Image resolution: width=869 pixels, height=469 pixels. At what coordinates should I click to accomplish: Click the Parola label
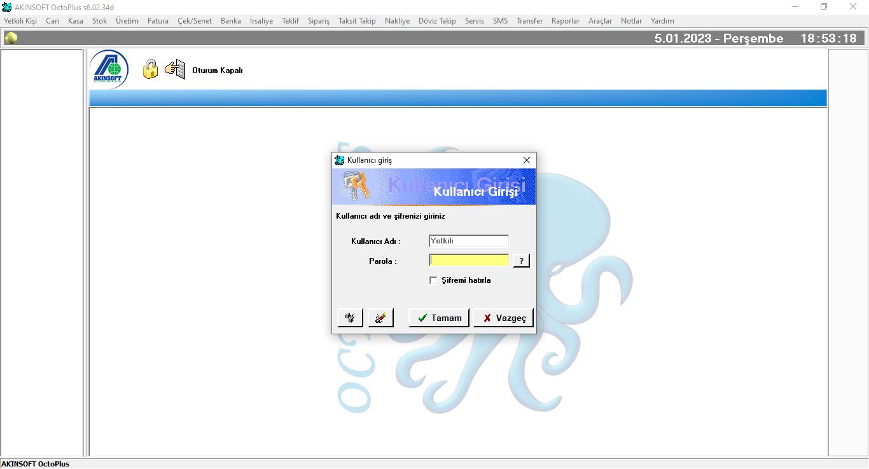pos(383,261)
